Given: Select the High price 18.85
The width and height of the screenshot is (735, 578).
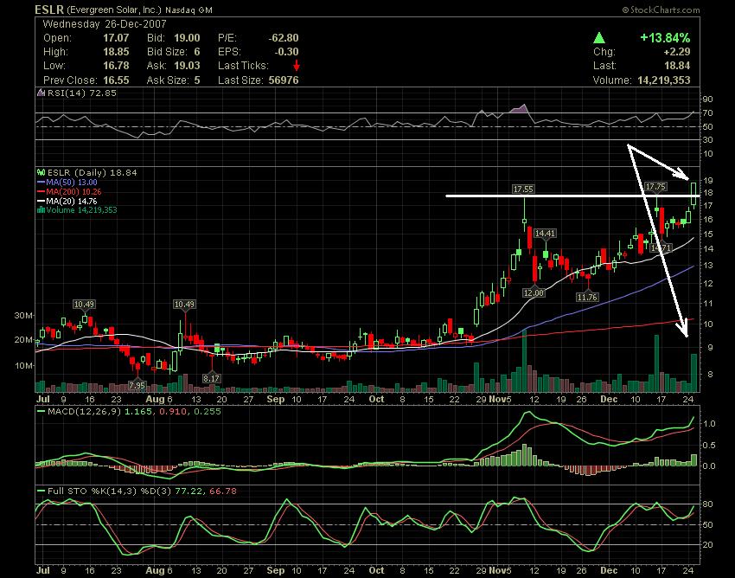Looking at the screenshot, I should coord(116,52).
